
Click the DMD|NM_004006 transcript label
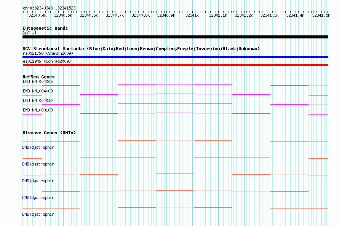pos(38,81)
